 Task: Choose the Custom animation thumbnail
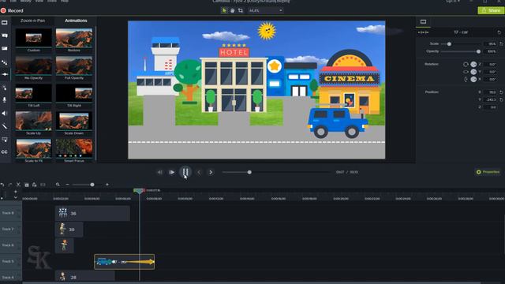point(33,38)
